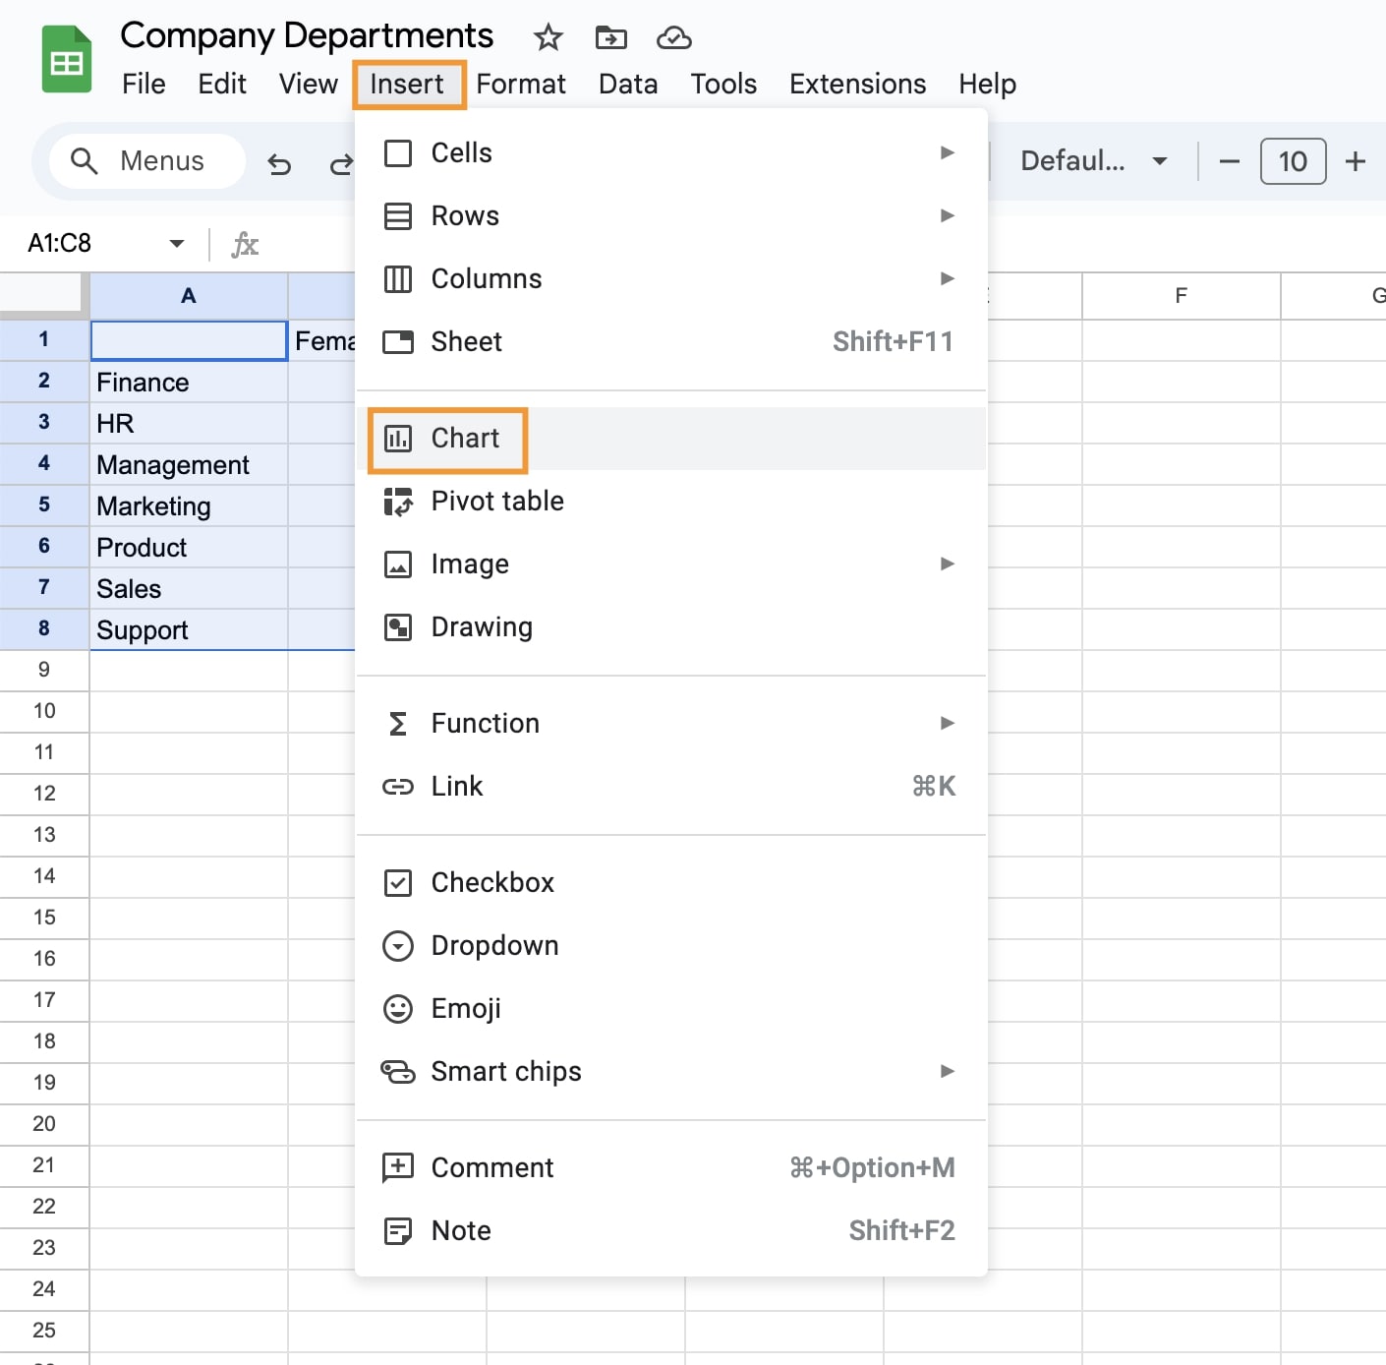This screenshot has width=1386, height=1365.
Task: Click the Smart chips icon
Action: 398,1072
